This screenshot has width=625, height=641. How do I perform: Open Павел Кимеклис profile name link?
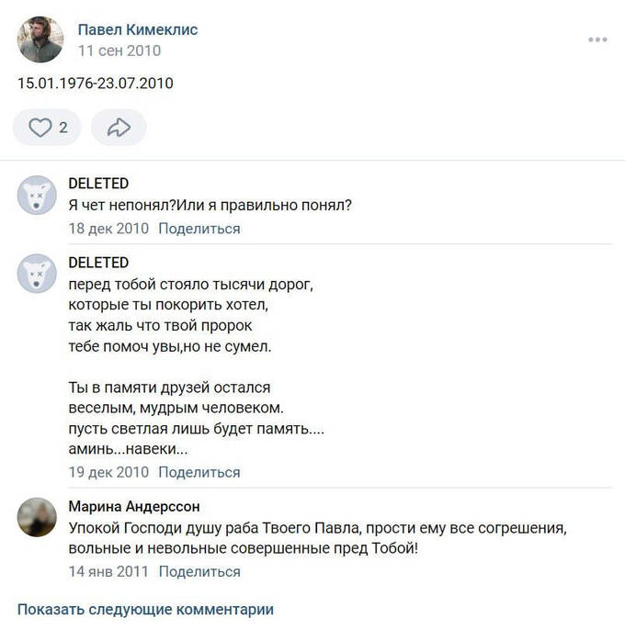[x=138, y=29]
